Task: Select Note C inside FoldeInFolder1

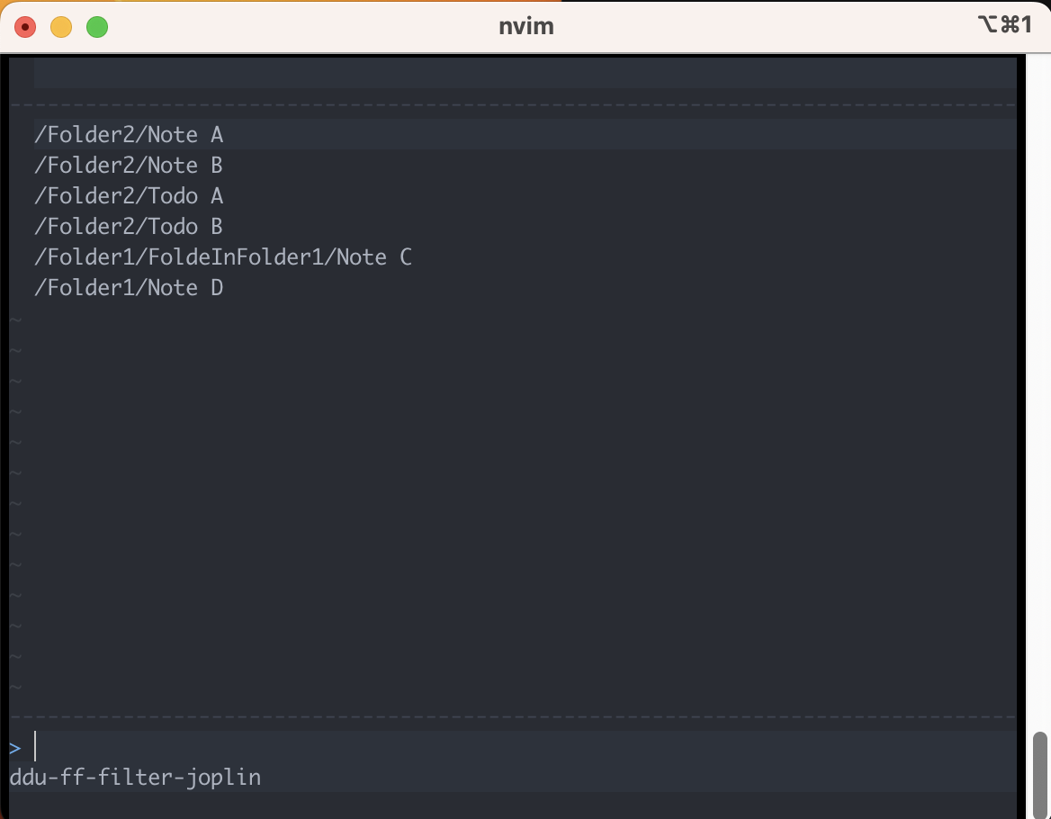Action: (x=223, y=256)
